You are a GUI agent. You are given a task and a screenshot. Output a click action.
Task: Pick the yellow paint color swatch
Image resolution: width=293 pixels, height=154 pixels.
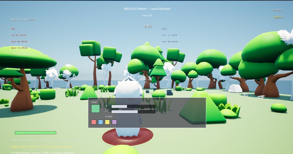pos(107,122)
